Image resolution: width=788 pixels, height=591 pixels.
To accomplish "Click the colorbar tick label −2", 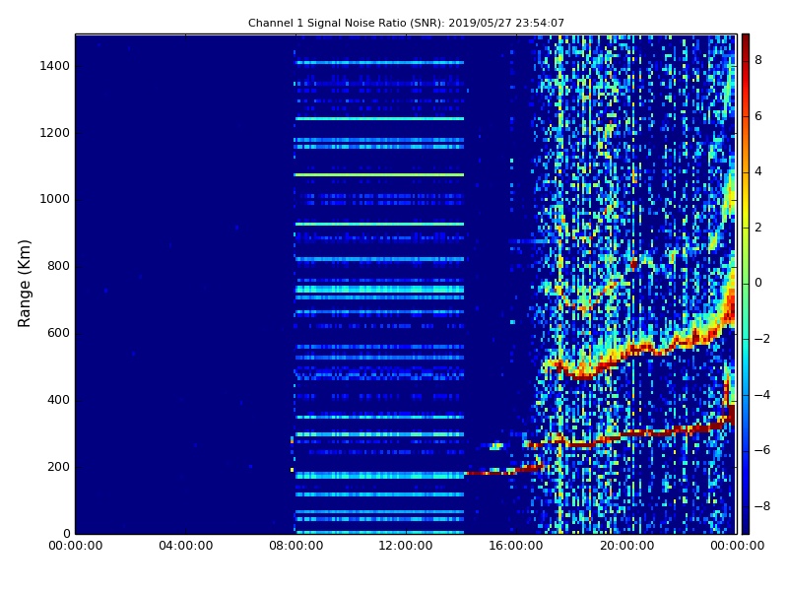I will 762,339.
